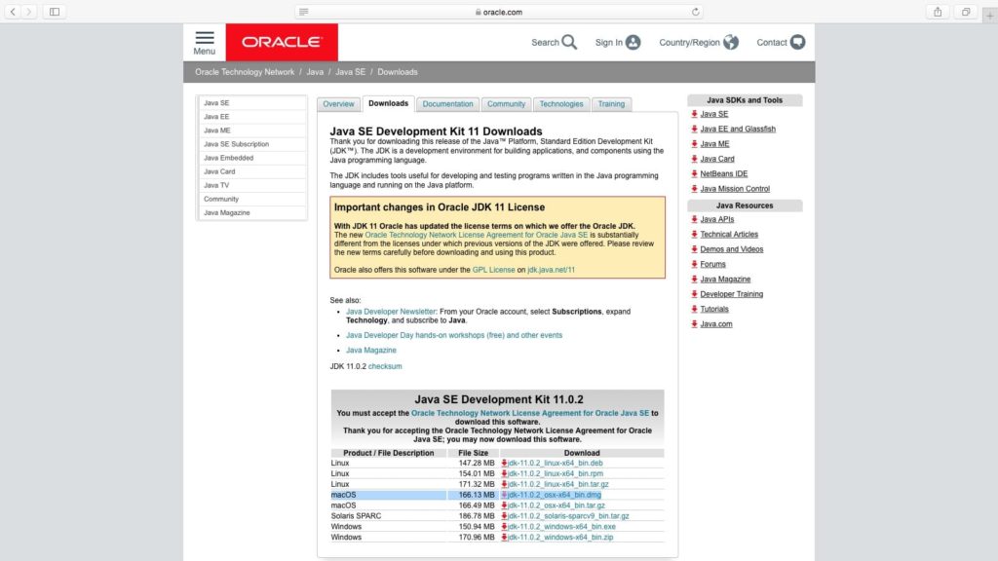Select Java EE in left sidebar

point(252,117)
